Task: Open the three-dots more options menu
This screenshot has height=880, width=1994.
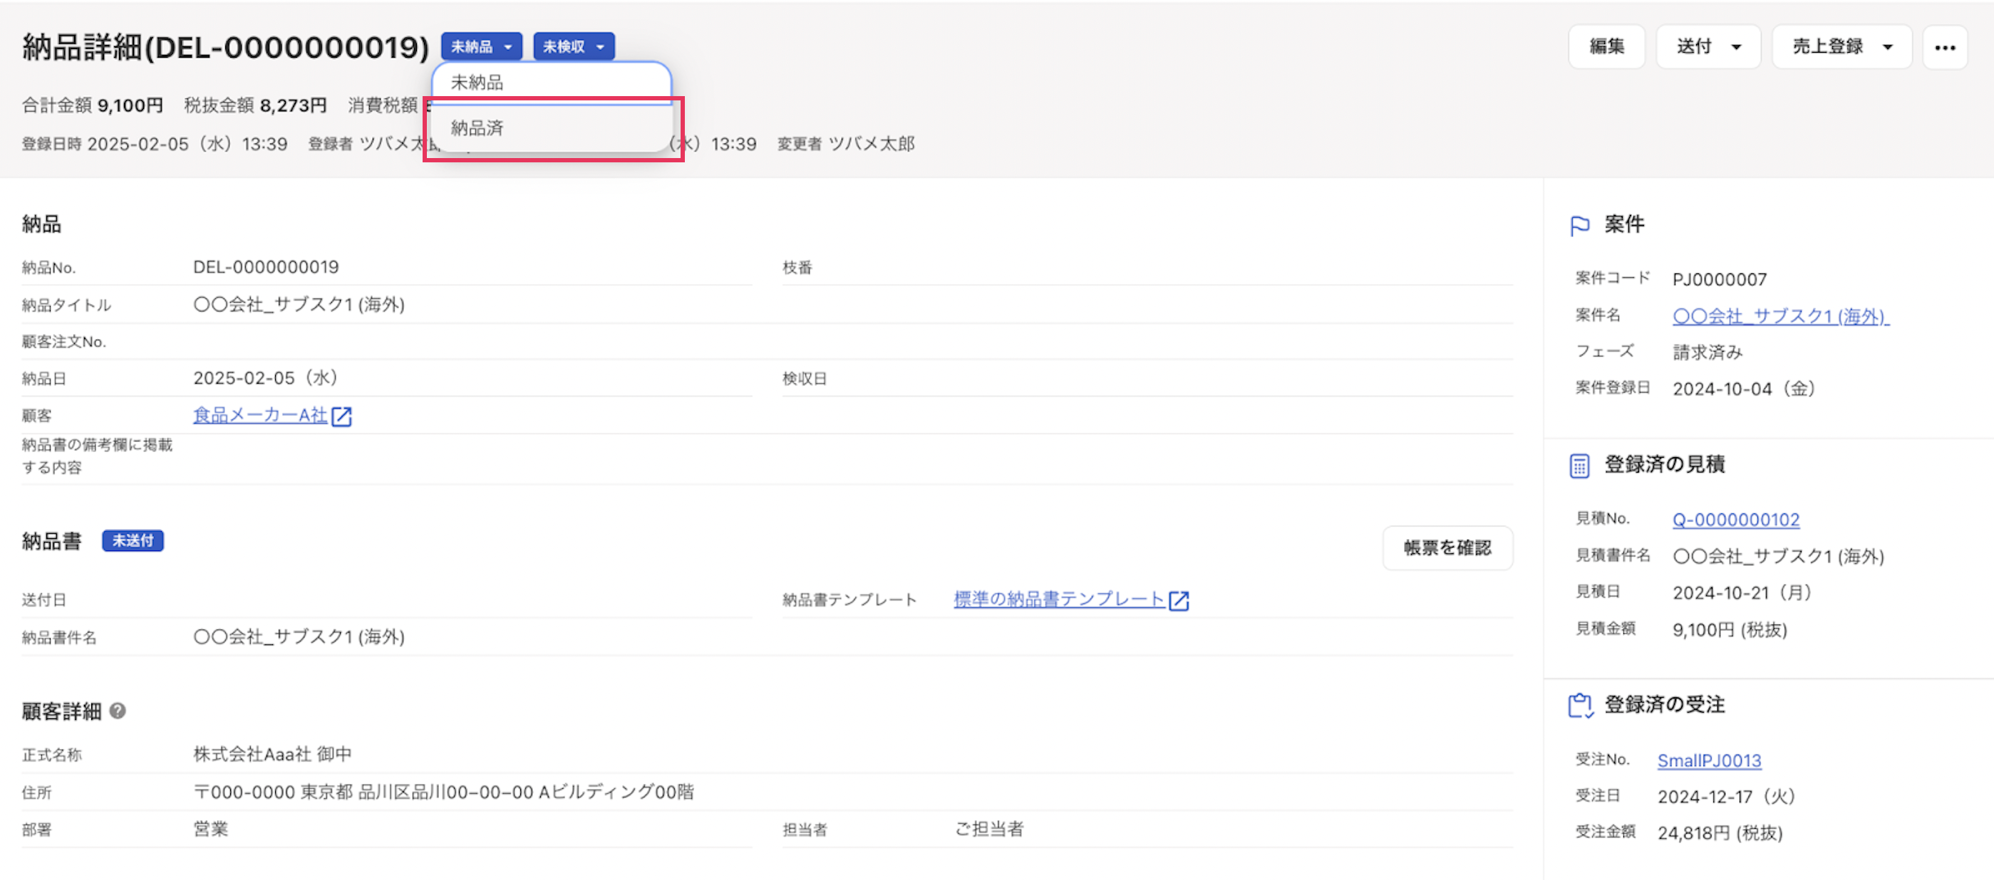Action: click(1944, 46)
